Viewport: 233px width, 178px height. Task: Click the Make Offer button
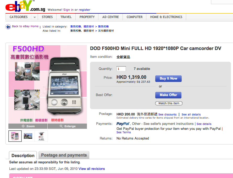pyautogui.click(x=168, y=95)
